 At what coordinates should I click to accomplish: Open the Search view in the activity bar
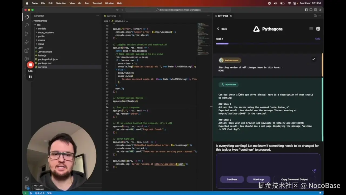(26, 25)
